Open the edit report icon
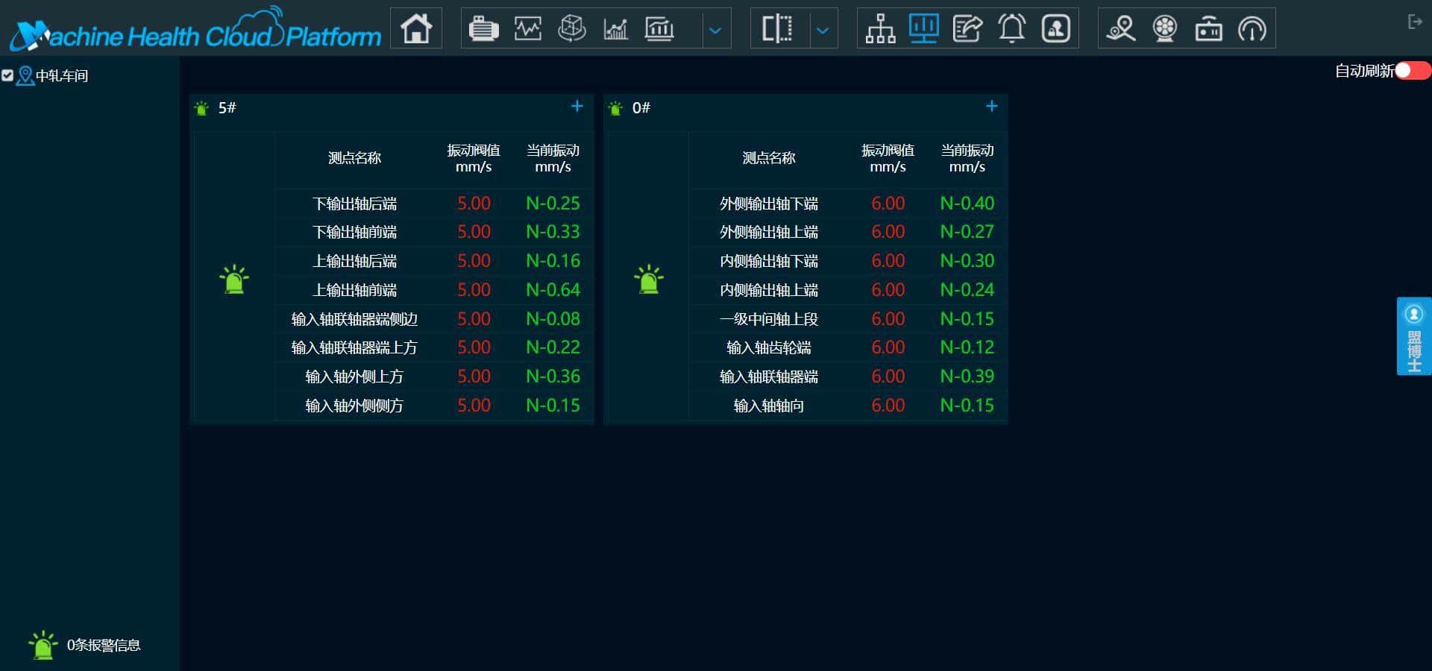1432x671 pixels. [x=967, y=29]
